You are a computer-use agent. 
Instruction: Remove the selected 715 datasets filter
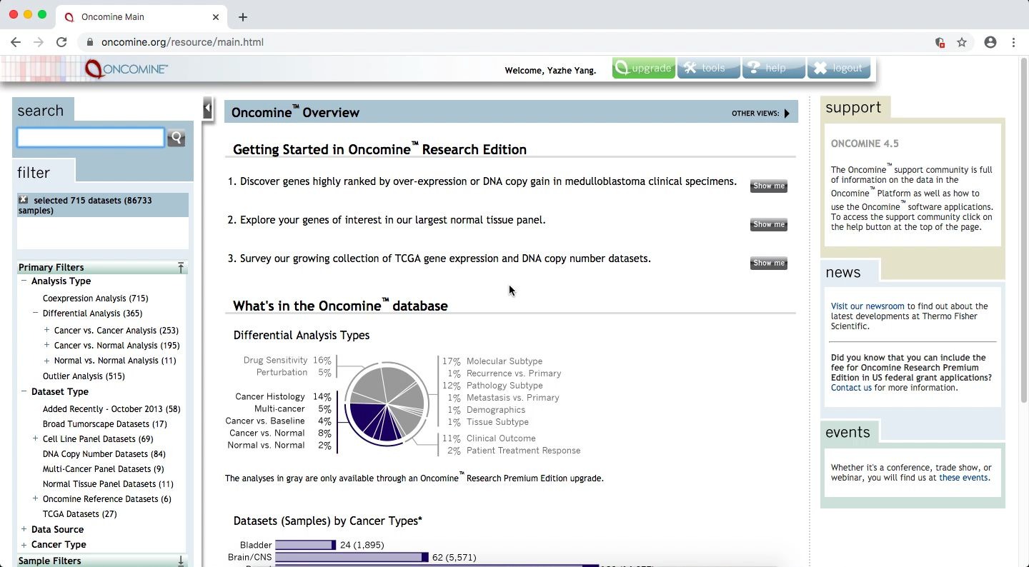(x=23, y=200)
